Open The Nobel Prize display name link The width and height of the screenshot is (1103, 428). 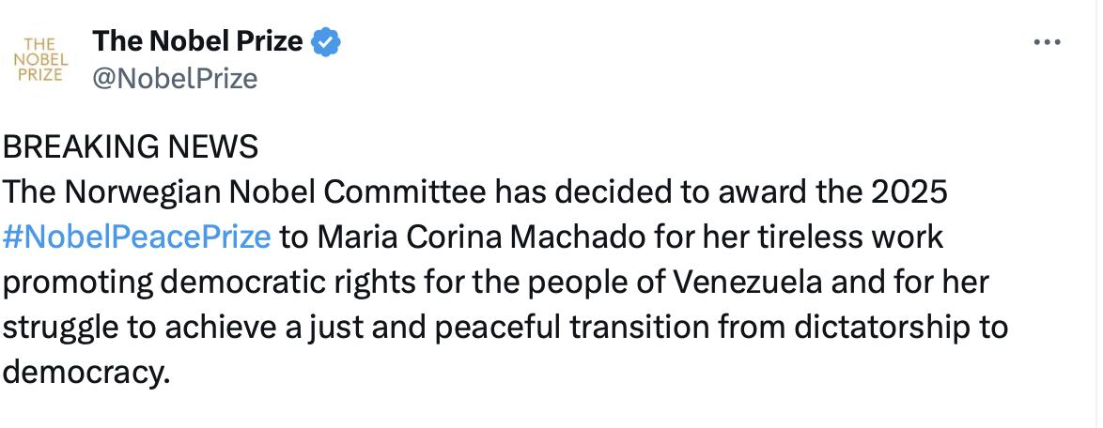pyautogui.click(x=197, y=42)
